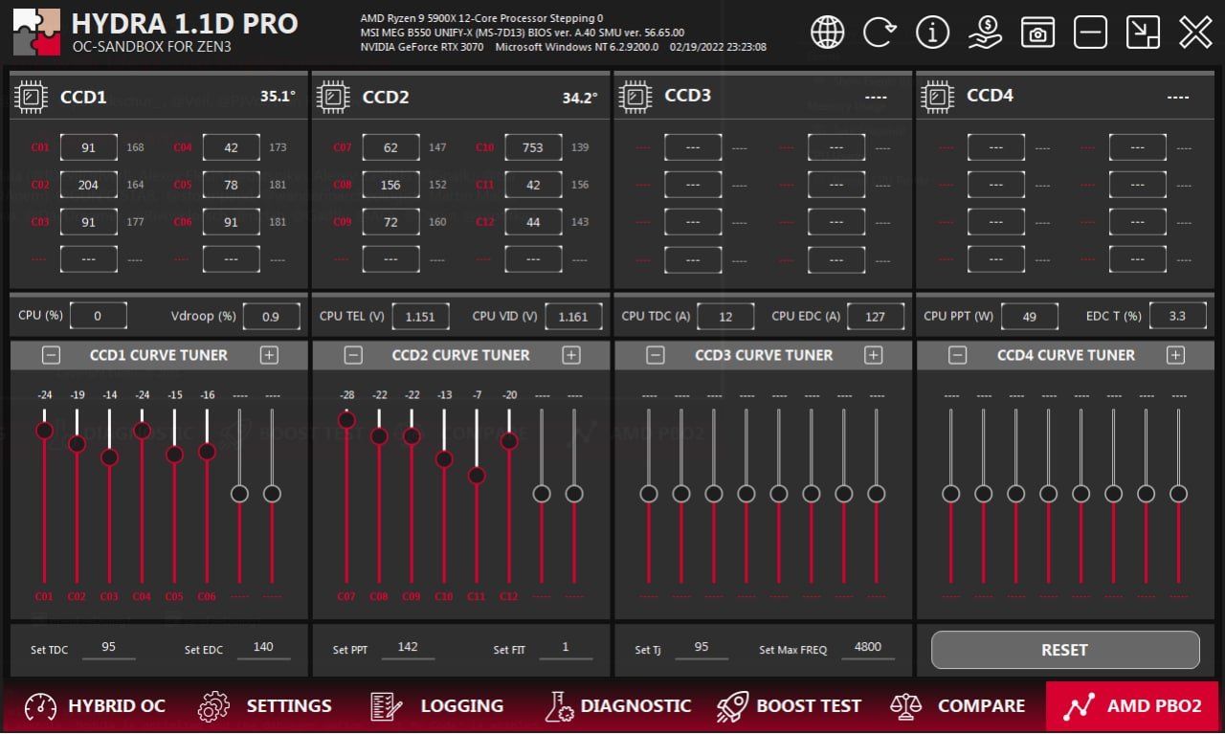Click the C04 core value 42
Image resolution: width=1225 pixels, height=734 pixels.
231,148
